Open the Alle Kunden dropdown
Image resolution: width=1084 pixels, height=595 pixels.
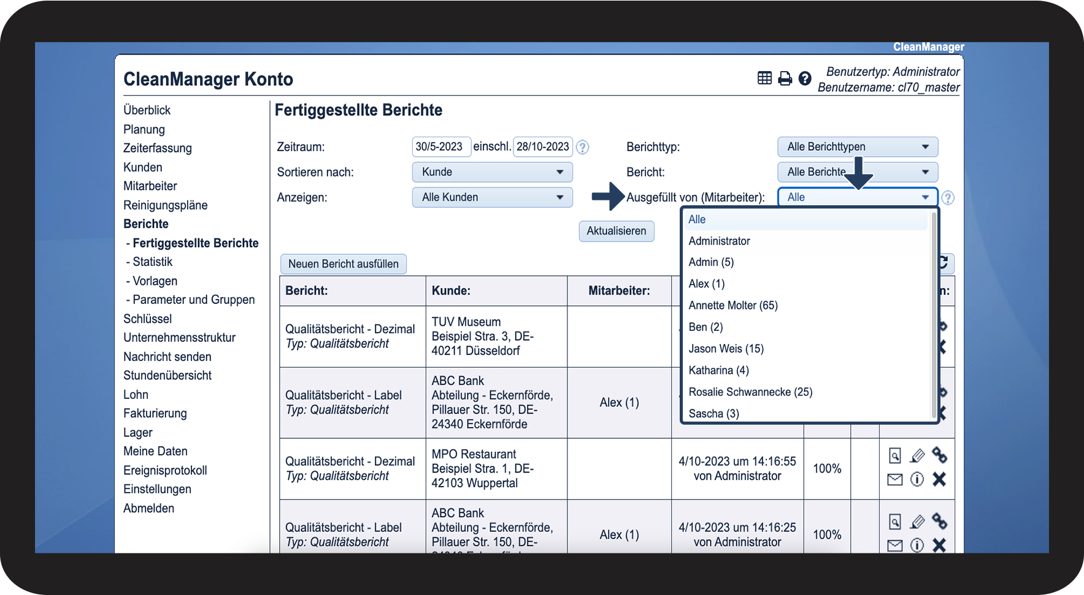492,197
